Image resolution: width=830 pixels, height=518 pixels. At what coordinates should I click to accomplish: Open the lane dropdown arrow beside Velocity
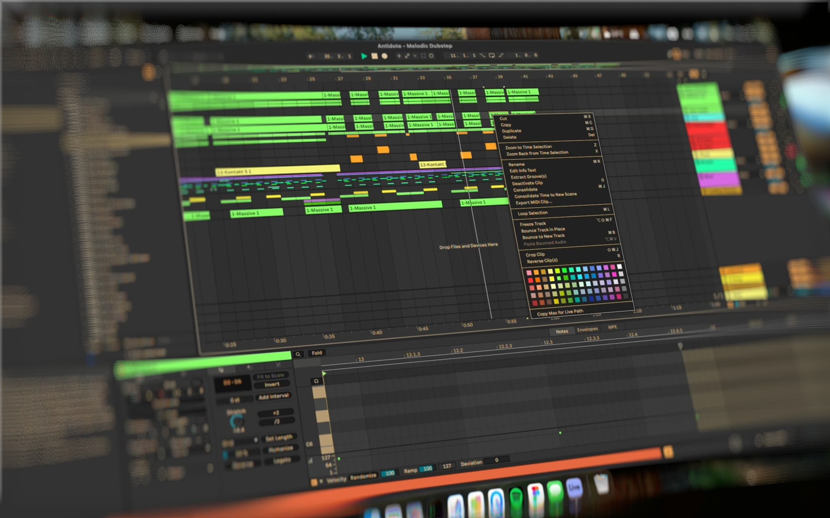[x=321, y=481]
